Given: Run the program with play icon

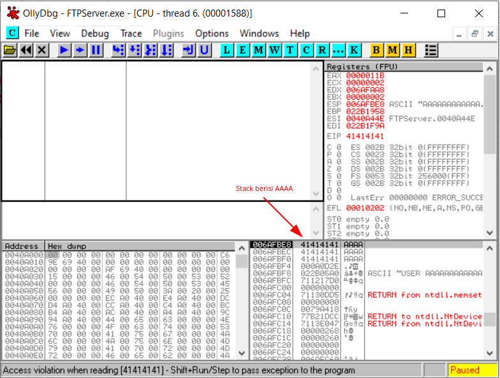Looking at the screenshot, I should (64, 50).
